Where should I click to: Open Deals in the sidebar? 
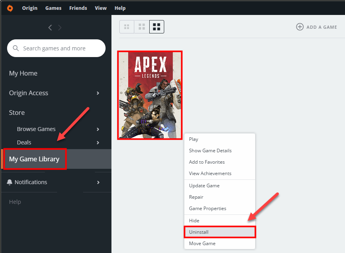24,142
